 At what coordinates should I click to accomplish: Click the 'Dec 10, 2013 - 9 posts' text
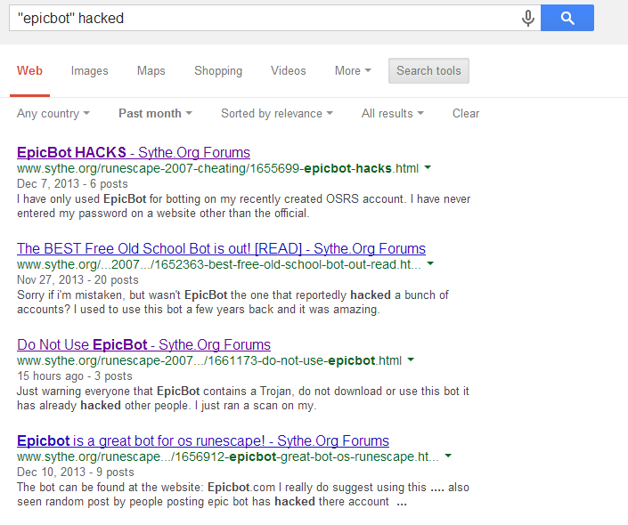[x=76, y=472]
